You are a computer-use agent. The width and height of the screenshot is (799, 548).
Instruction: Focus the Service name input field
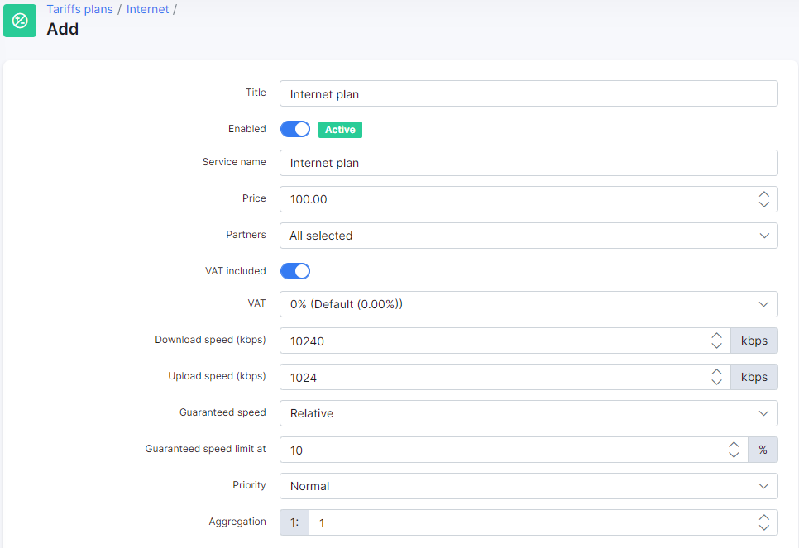point(528,163)
